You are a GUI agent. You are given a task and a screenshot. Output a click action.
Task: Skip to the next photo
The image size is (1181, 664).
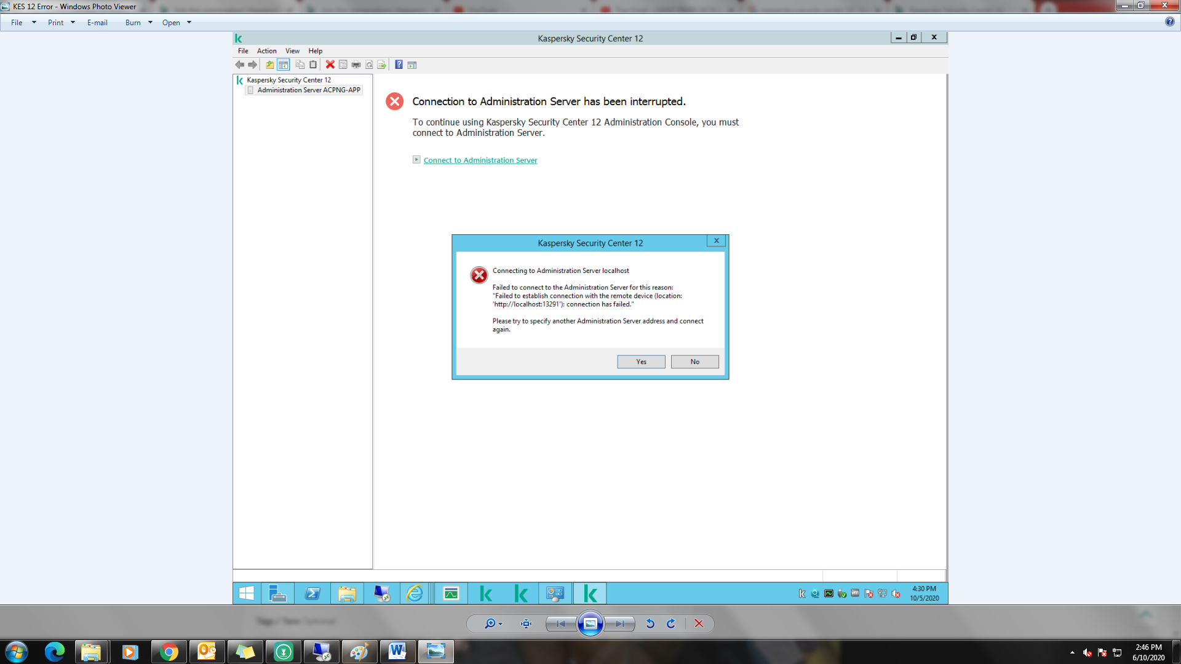(x=620, y=623)
